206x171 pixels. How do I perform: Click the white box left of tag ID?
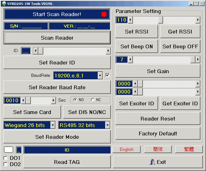8,150
